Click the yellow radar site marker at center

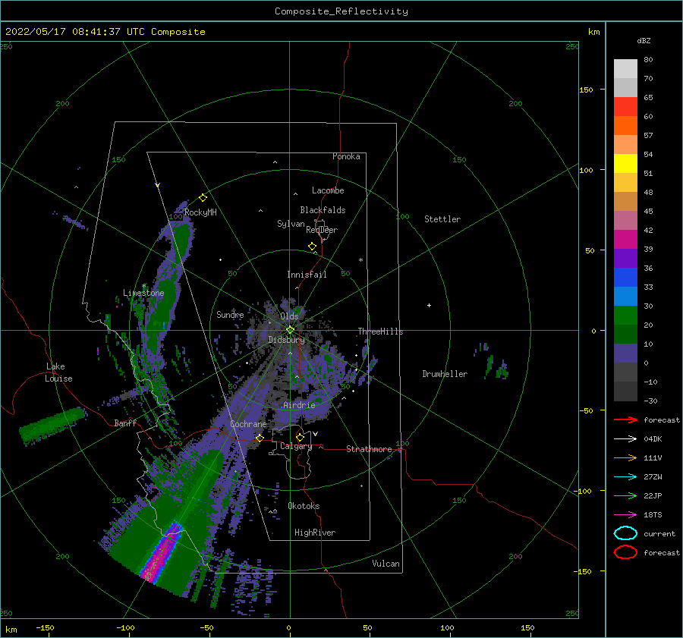(x=290, y=330)
